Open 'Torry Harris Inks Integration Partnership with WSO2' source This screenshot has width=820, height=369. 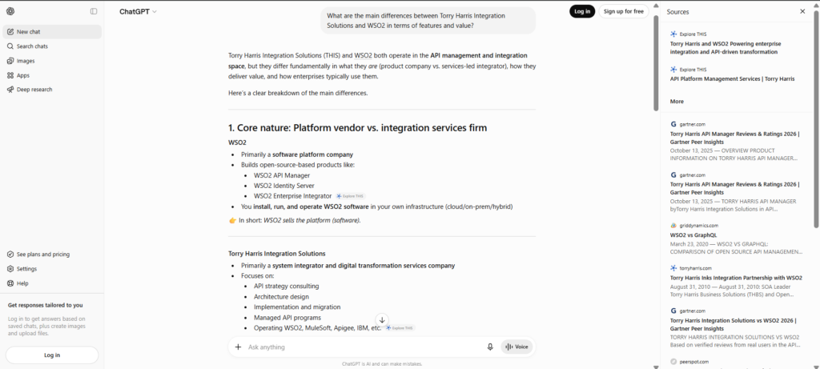coord(738,283)
